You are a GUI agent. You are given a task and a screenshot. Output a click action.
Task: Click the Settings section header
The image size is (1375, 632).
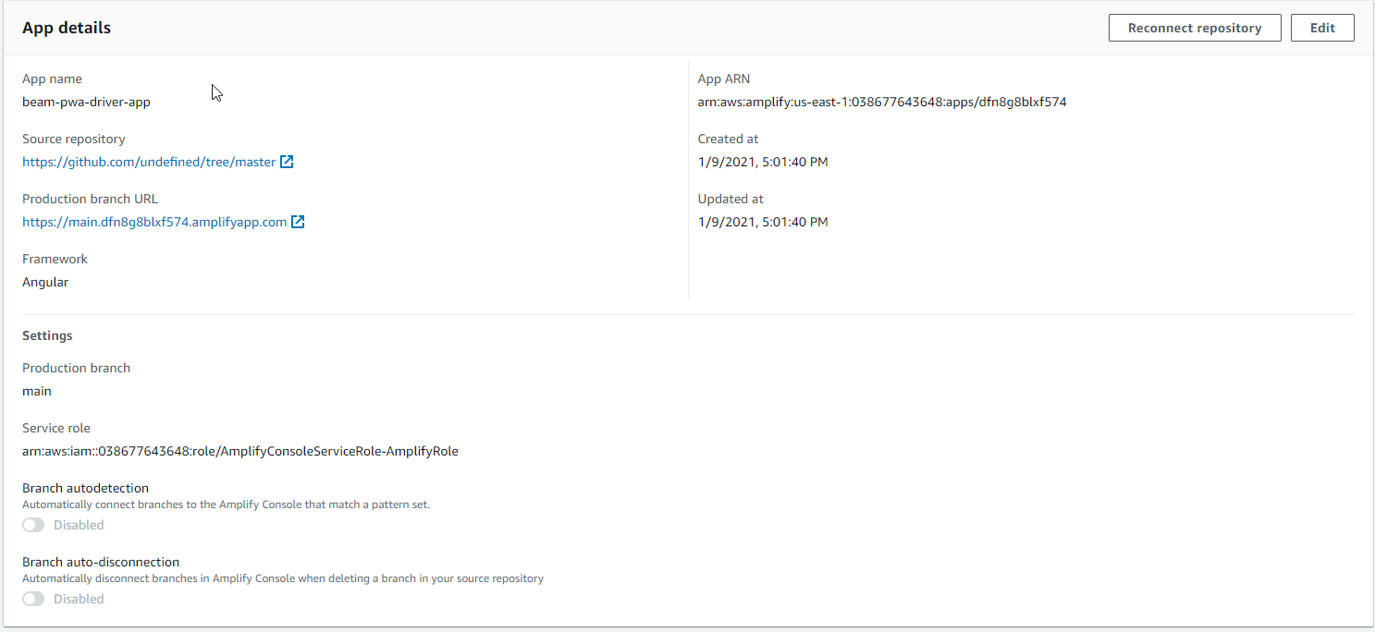[47, 334]
